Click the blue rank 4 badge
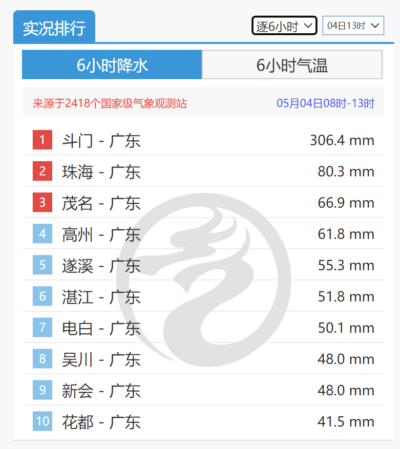 pyautogui.click(x=42, y=234)
